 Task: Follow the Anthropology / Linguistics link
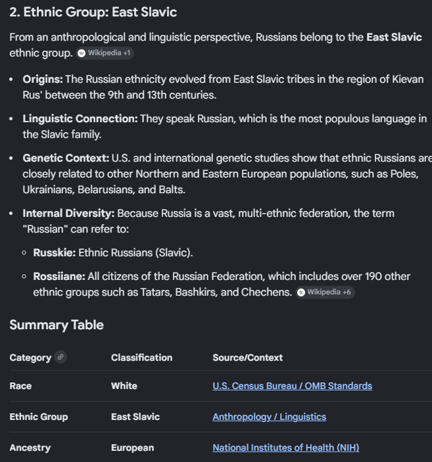point(269,417)
